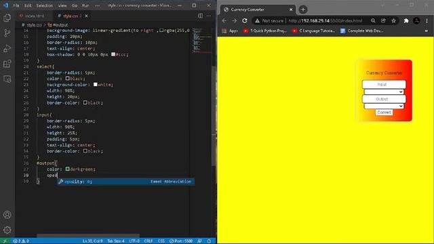Open the Accounts icon in activity bar
Image resolution: width=434 pixels, height=244 pixels.
[7, 215]
